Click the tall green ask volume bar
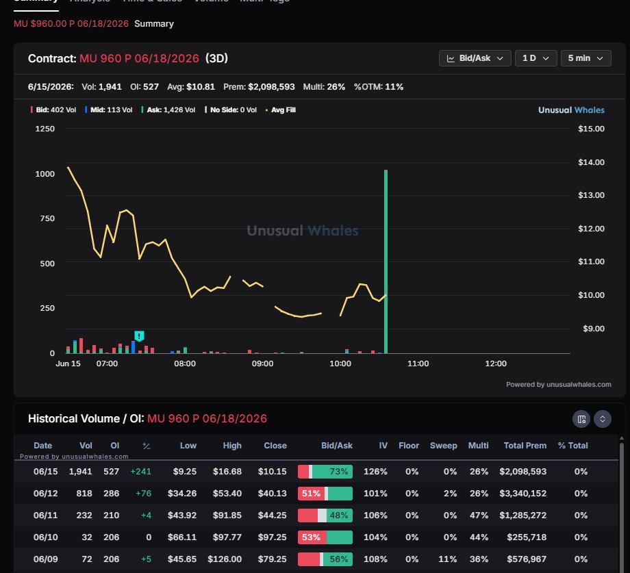The height and width of the screenshot is (573, 630). point(386,262)
